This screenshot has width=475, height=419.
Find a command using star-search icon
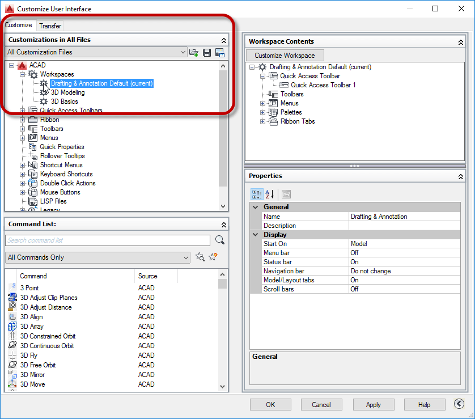(x=200, y=257)
